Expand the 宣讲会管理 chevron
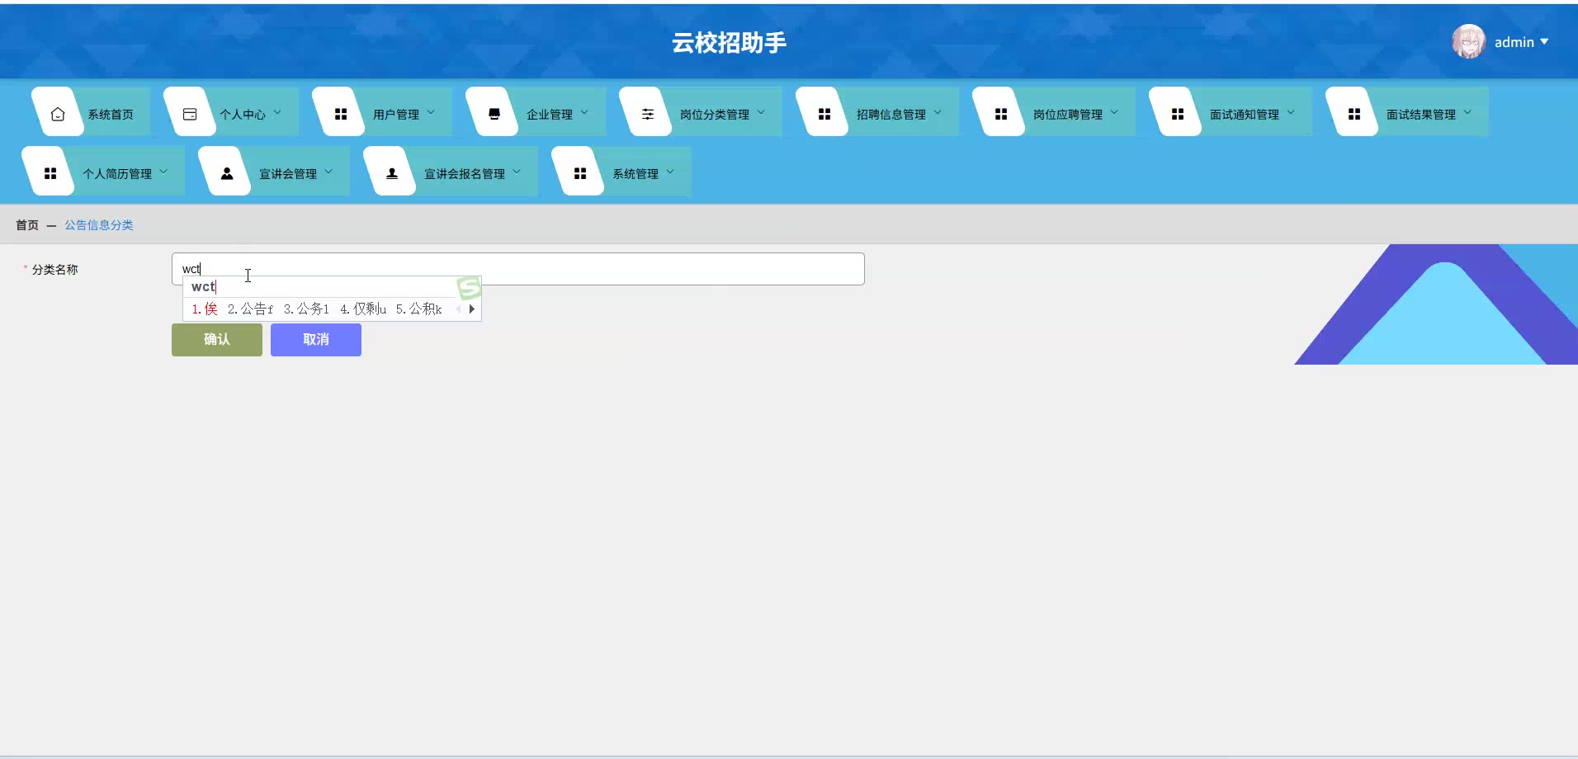 [x=328, y=172]
